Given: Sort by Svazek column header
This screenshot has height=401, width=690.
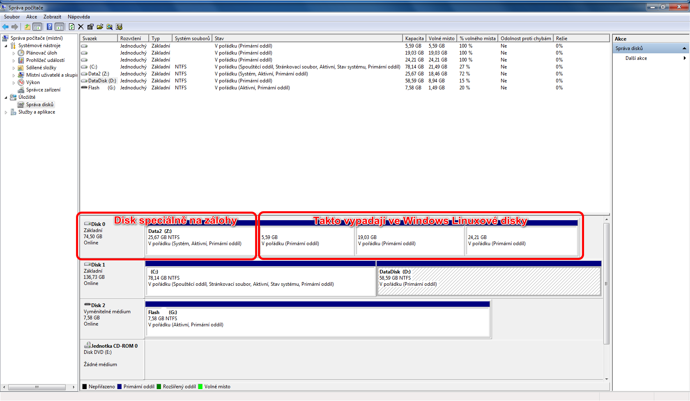Looking at the screenshot, I should (x=99, y=39).
